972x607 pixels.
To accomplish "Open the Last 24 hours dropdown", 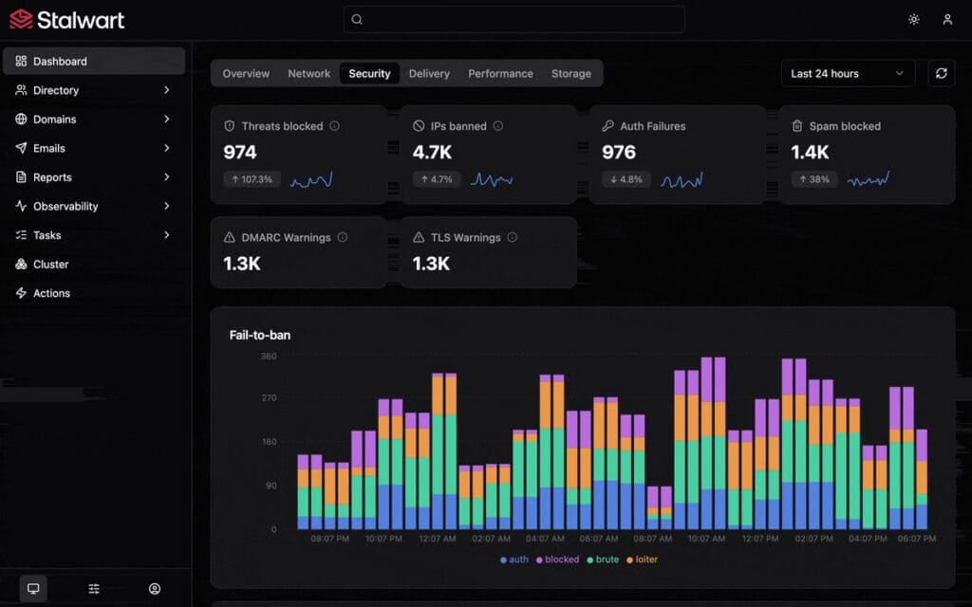I will (848, 73).
